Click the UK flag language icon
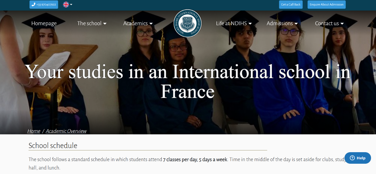This screenshot has height=174, width=376. click(66, 4)
